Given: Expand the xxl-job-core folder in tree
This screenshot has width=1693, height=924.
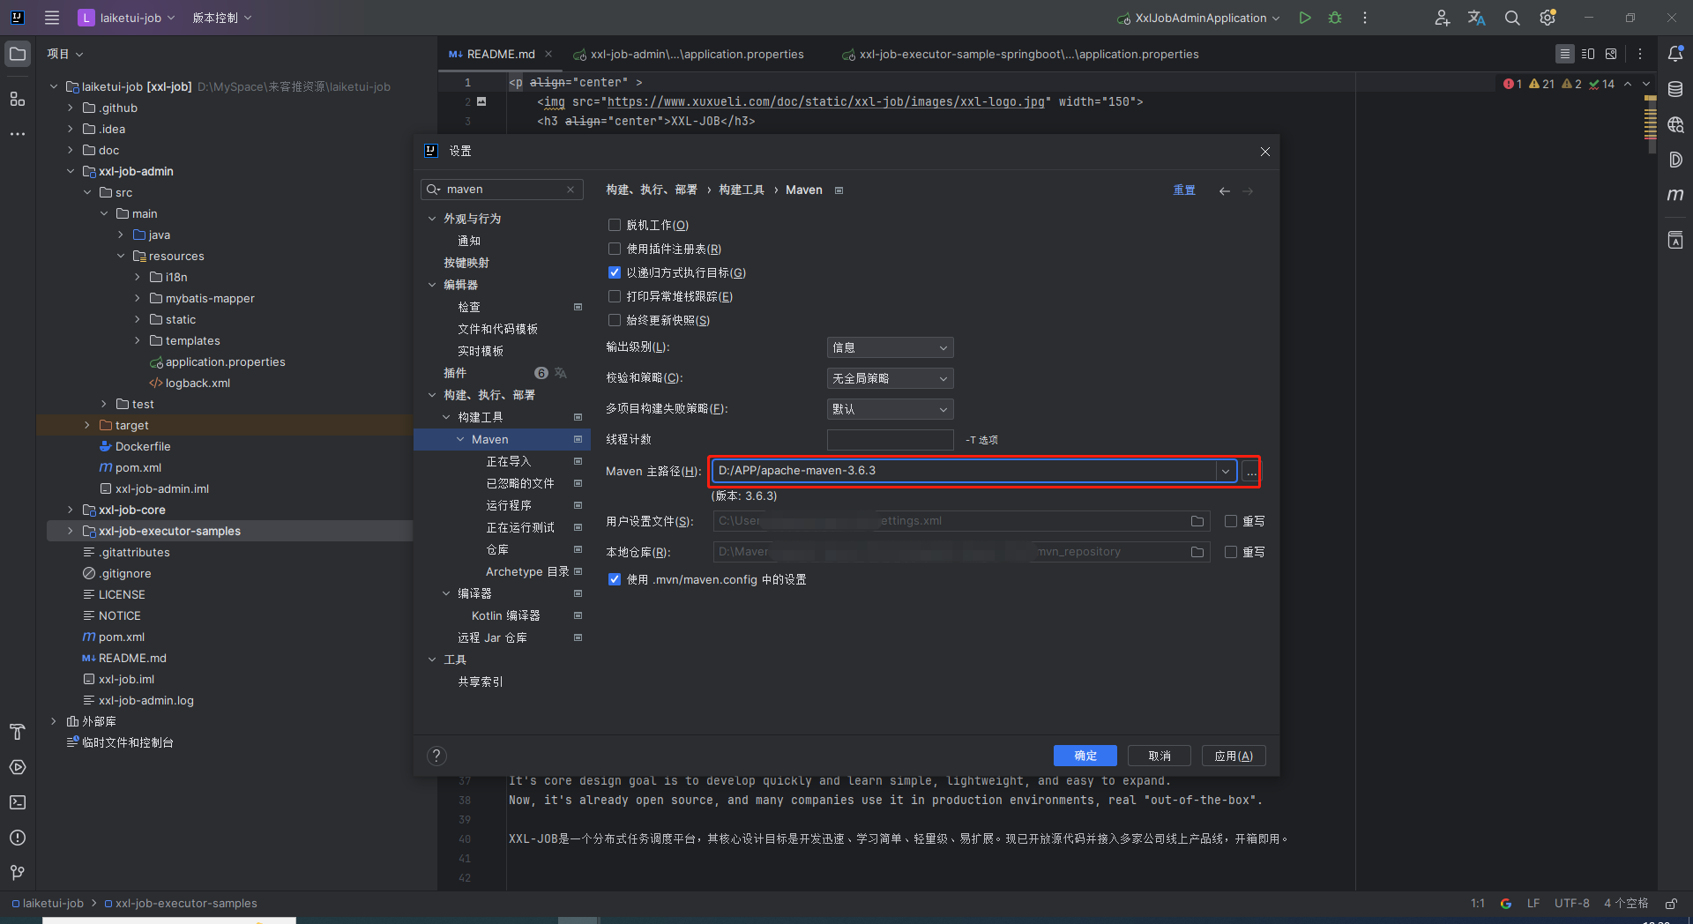Looking at the screenshot, I should (71, 510).
